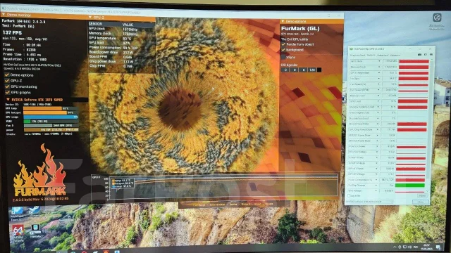Click the green VRAM usage bar
The width and height of the screenshot is (451, 253).
click(x=27, y=122)
